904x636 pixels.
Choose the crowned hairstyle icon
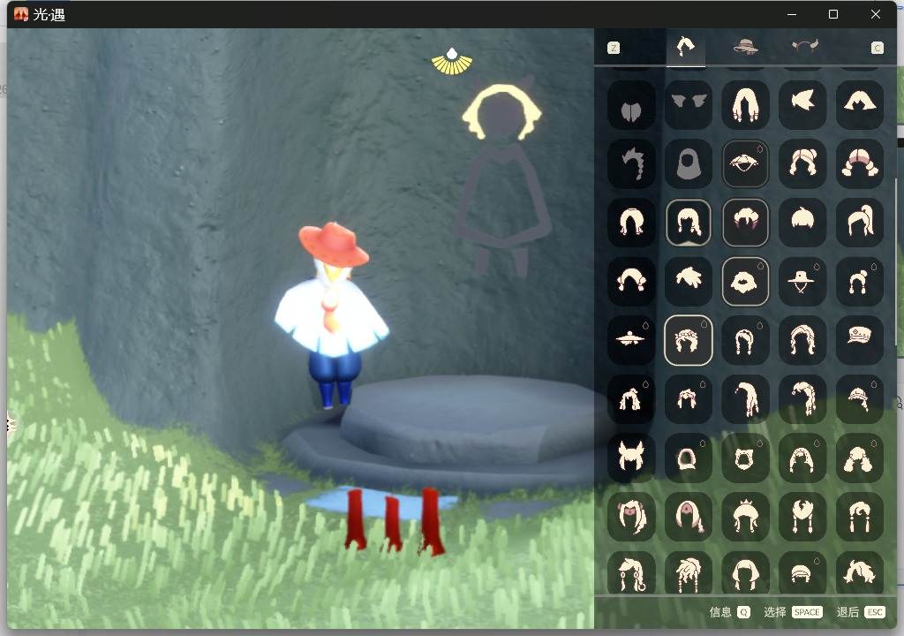745,516
